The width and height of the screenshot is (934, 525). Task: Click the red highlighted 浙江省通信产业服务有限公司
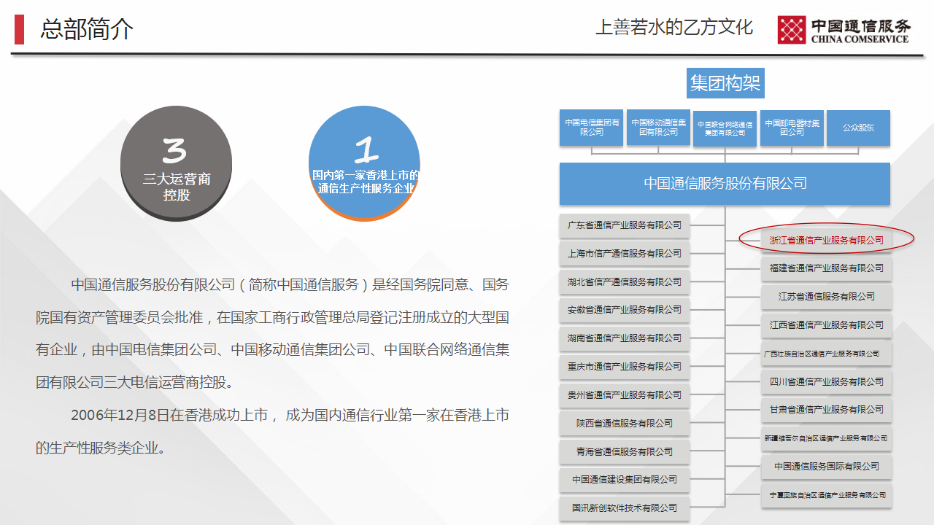826,240
